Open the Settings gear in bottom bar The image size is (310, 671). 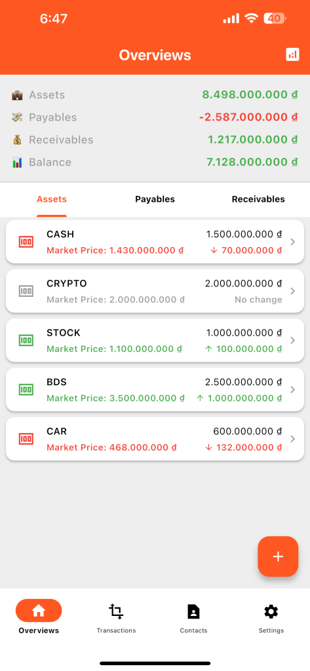[x=271, y=617]
